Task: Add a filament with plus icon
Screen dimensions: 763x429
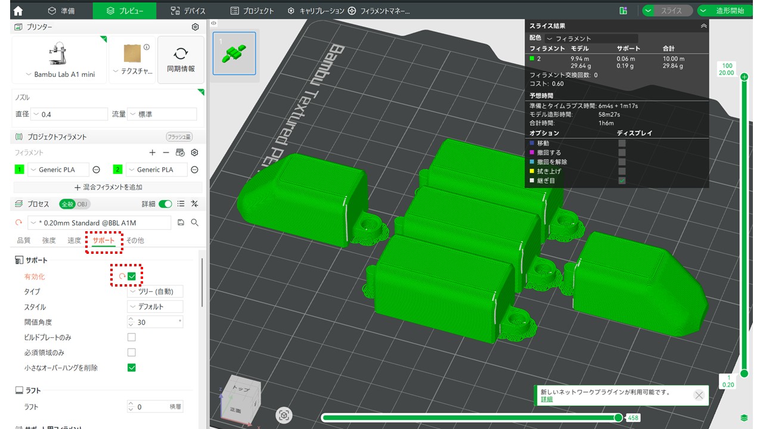Action: [153, 153]
